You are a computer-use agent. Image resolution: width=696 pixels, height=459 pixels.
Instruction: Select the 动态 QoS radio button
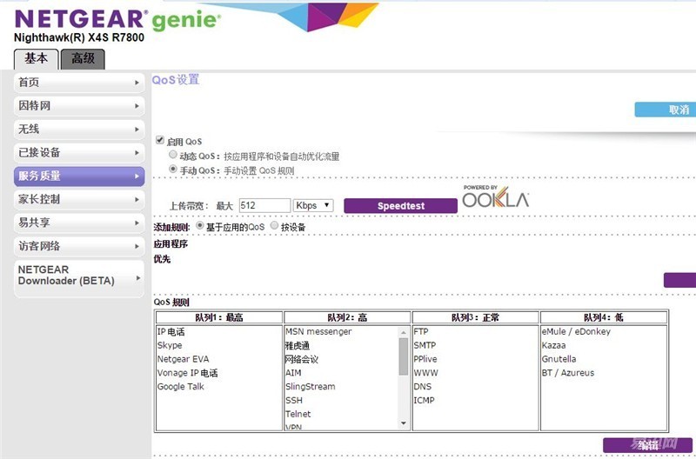click(x=173, y=155)
